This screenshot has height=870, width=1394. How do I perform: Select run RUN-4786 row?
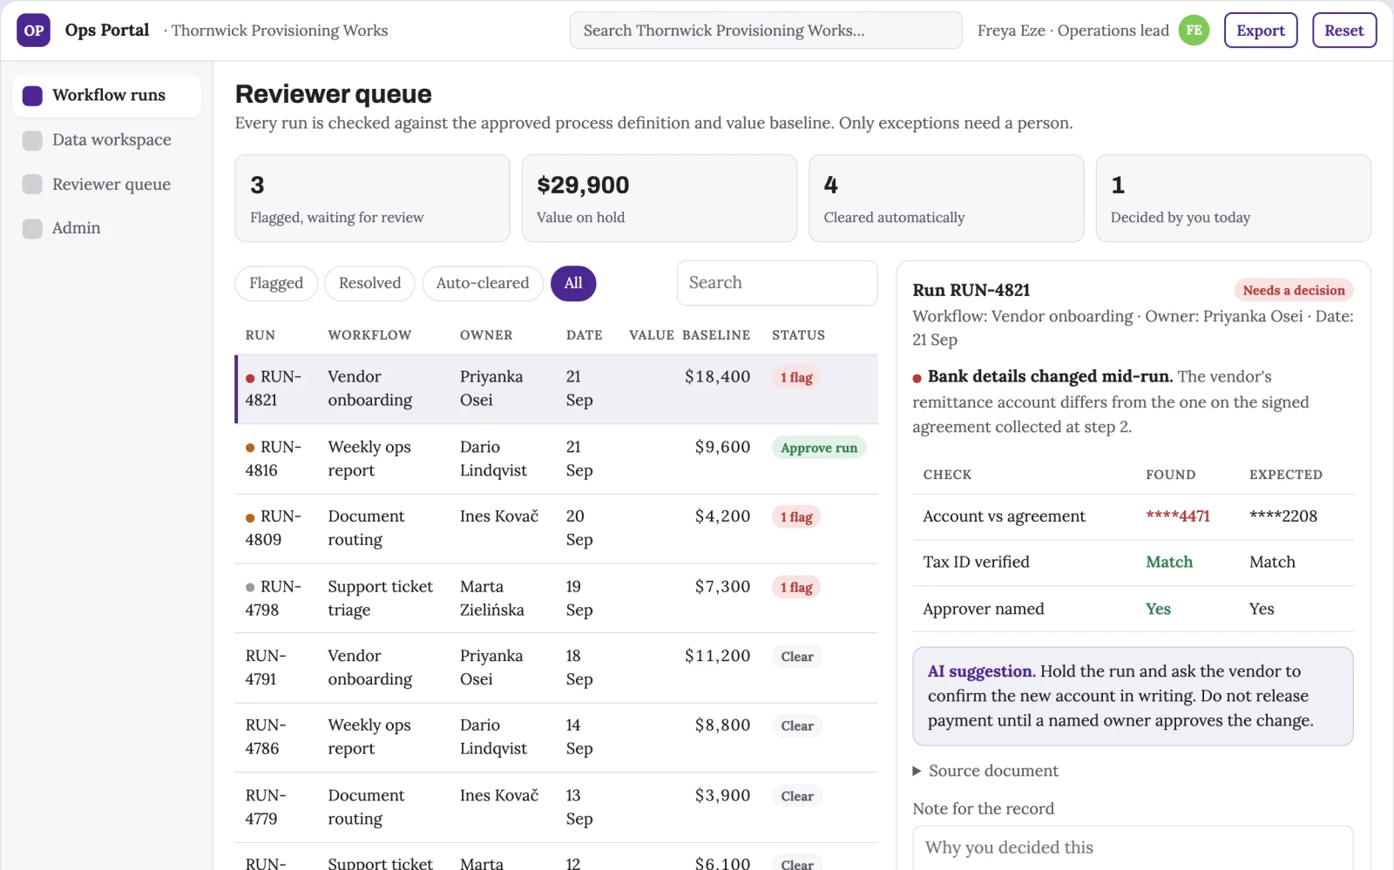tap(556, 738)
